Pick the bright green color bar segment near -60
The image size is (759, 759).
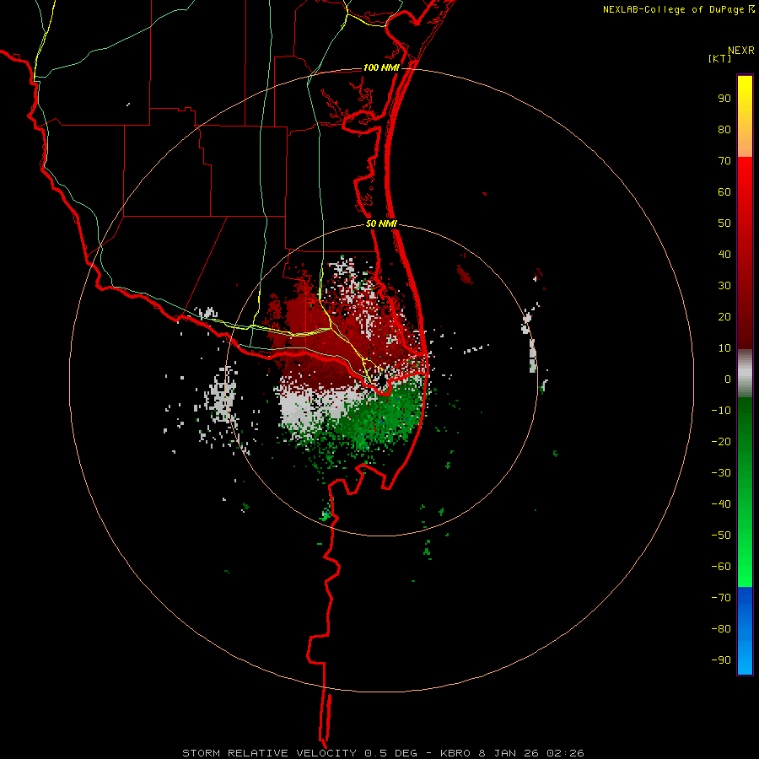[x=745, y=567]
